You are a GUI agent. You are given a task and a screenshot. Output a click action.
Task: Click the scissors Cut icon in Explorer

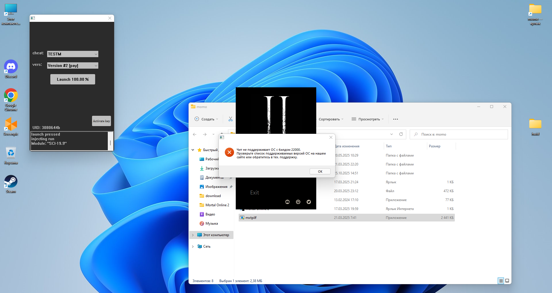point(231,119)
